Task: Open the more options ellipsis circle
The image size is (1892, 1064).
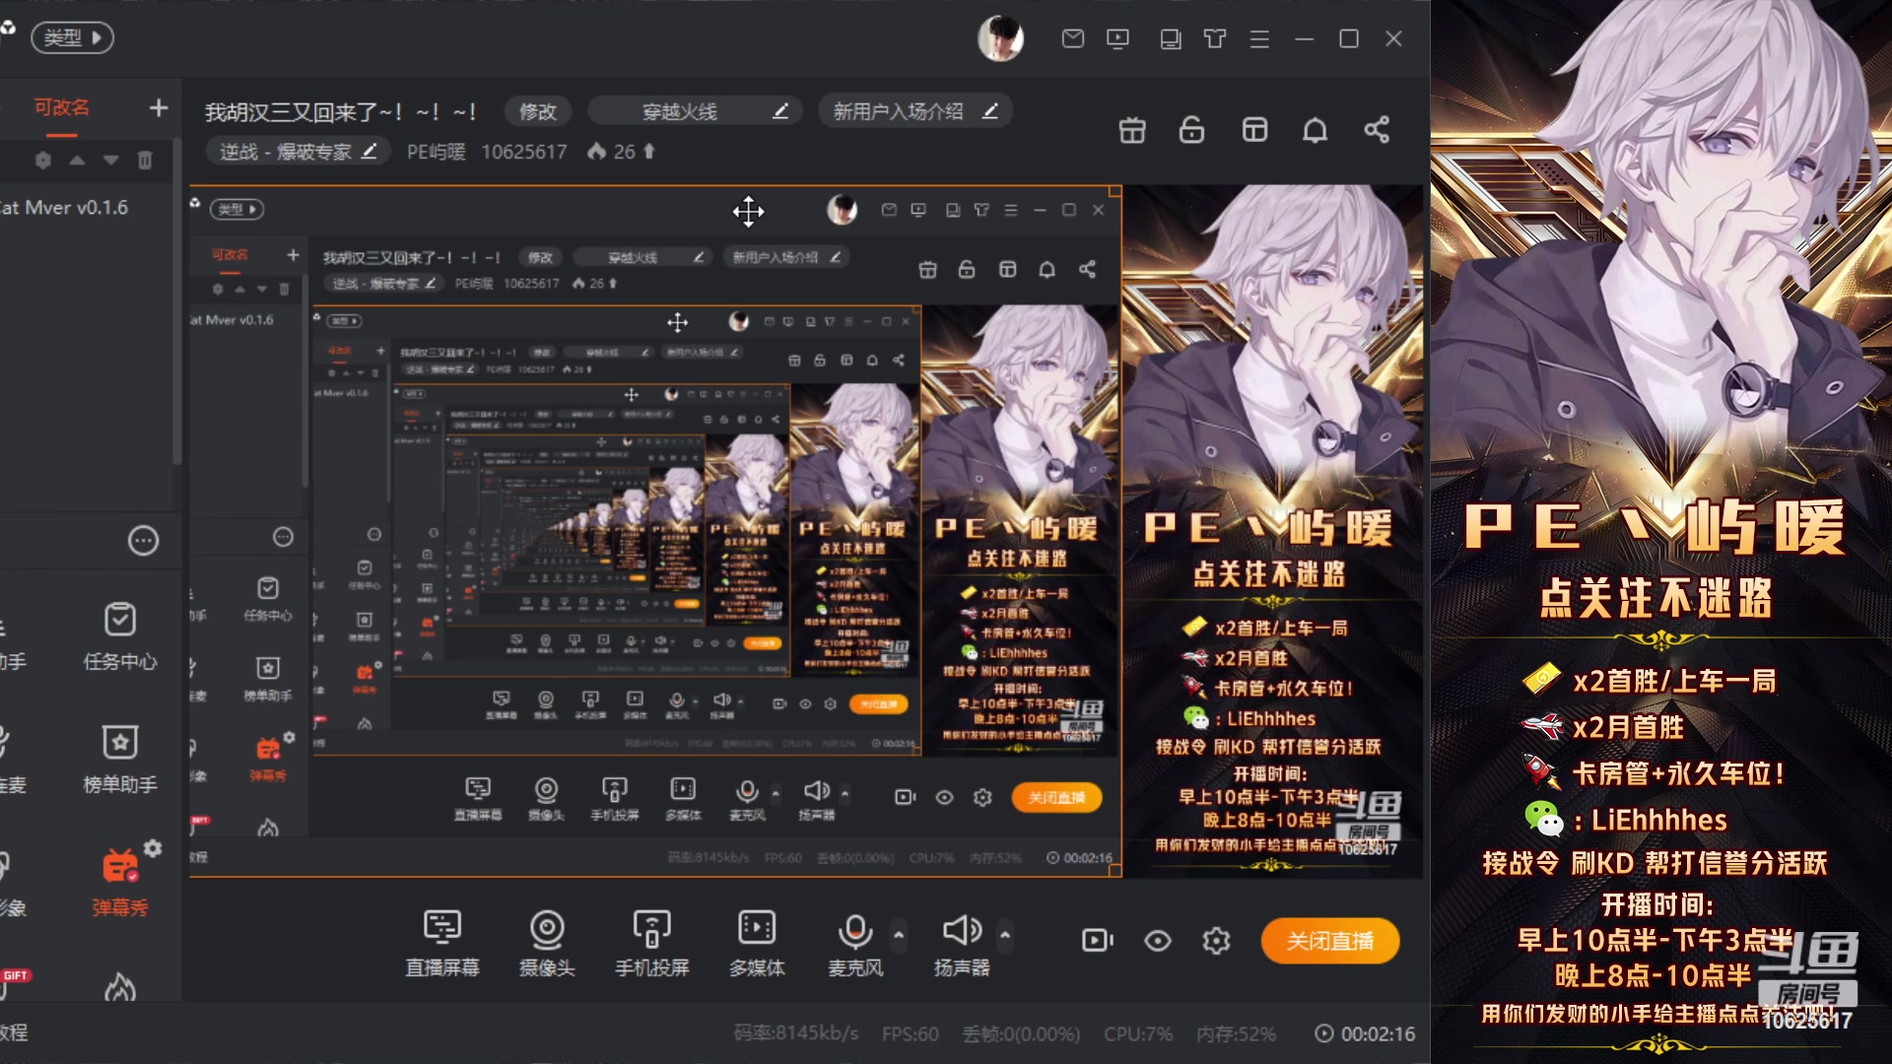Action: click(144, 541)
